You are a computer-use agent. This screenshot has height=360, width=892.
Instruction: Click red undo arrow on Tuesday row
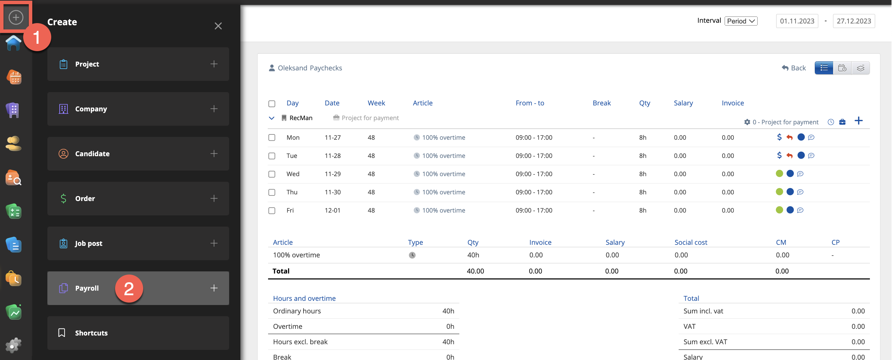click(x=790, y=155)
